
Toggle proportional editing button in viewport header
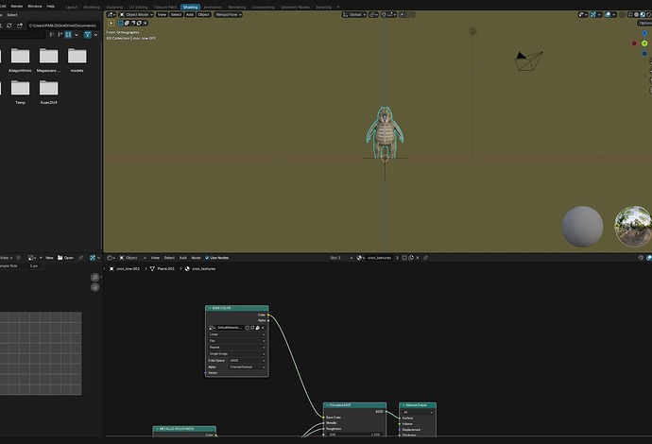(x=403, y=14)
